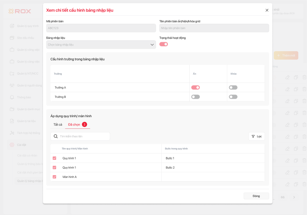Click the next page chevron in pagination
307x215 pixels.
(x=294, y=197)
